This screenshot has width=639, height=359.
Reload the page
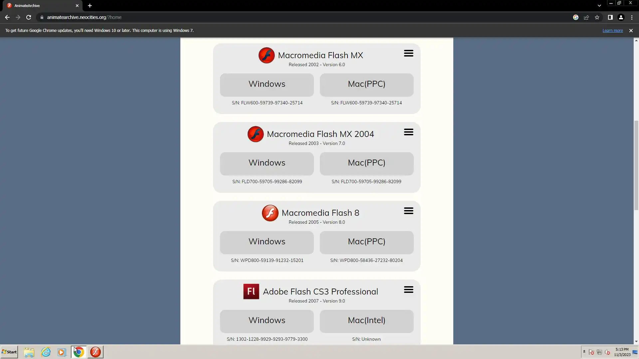29,17
